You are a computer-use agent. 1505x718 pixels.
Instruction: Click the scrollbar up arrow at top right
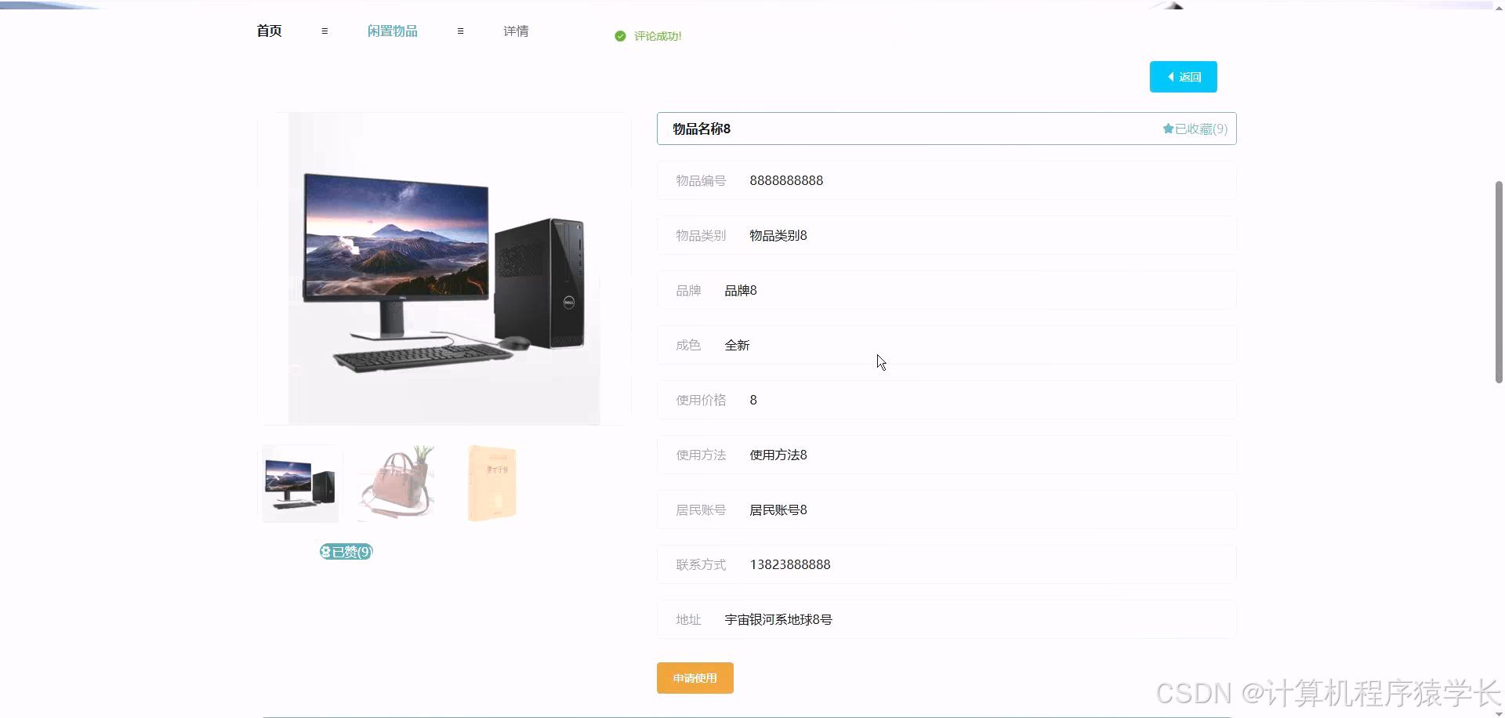coord(1496,6)
